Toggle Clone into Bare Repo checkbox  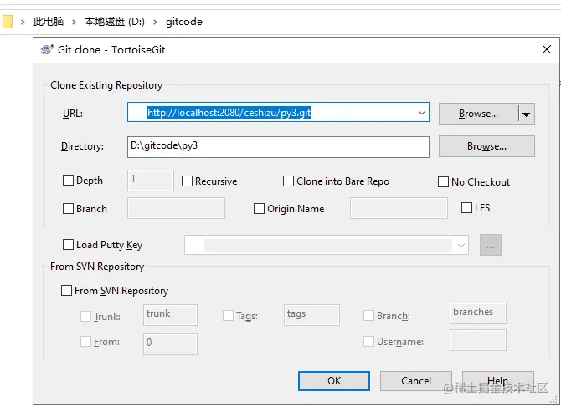[288, 181]
